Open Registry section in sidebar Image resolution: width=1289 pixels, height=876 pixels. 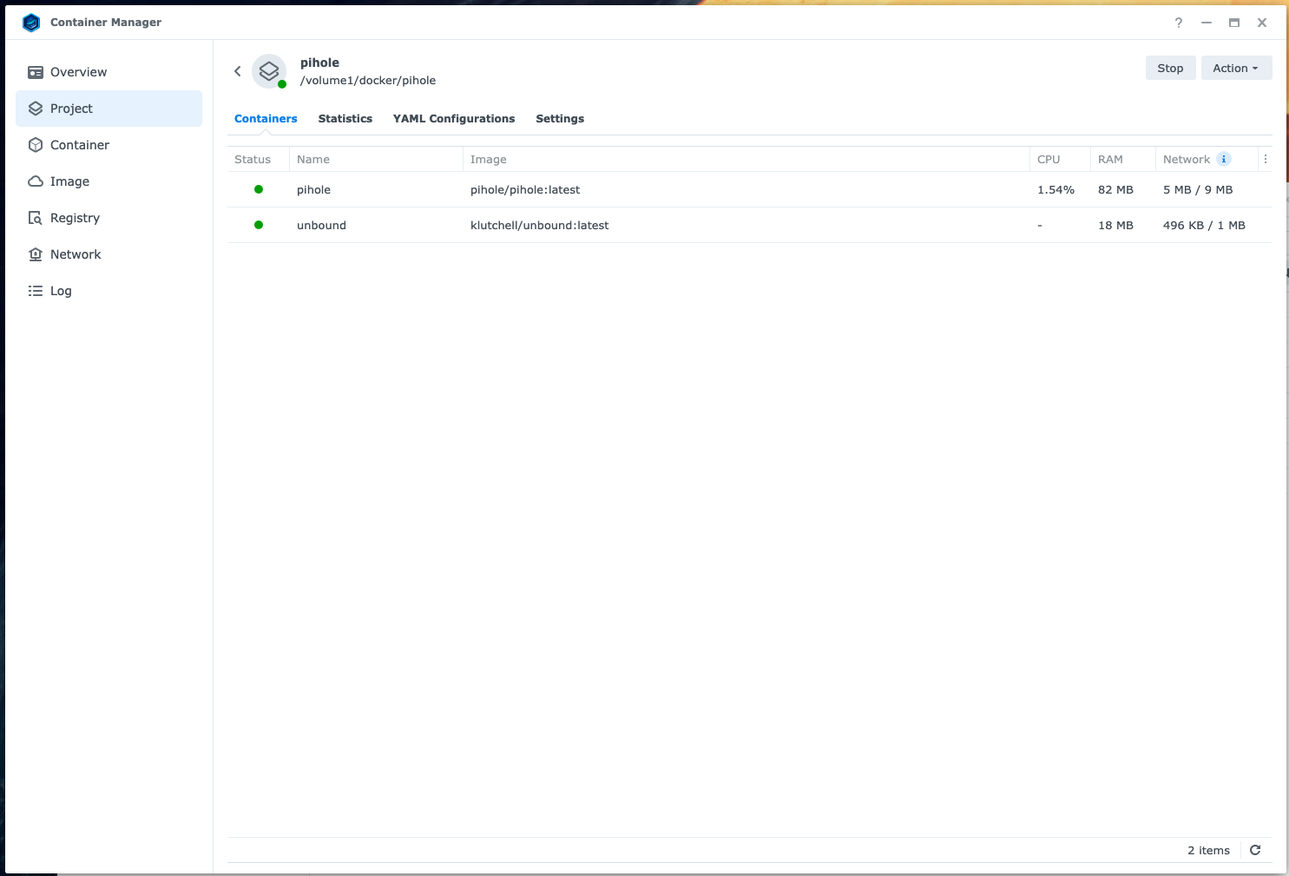coord(109,218)
